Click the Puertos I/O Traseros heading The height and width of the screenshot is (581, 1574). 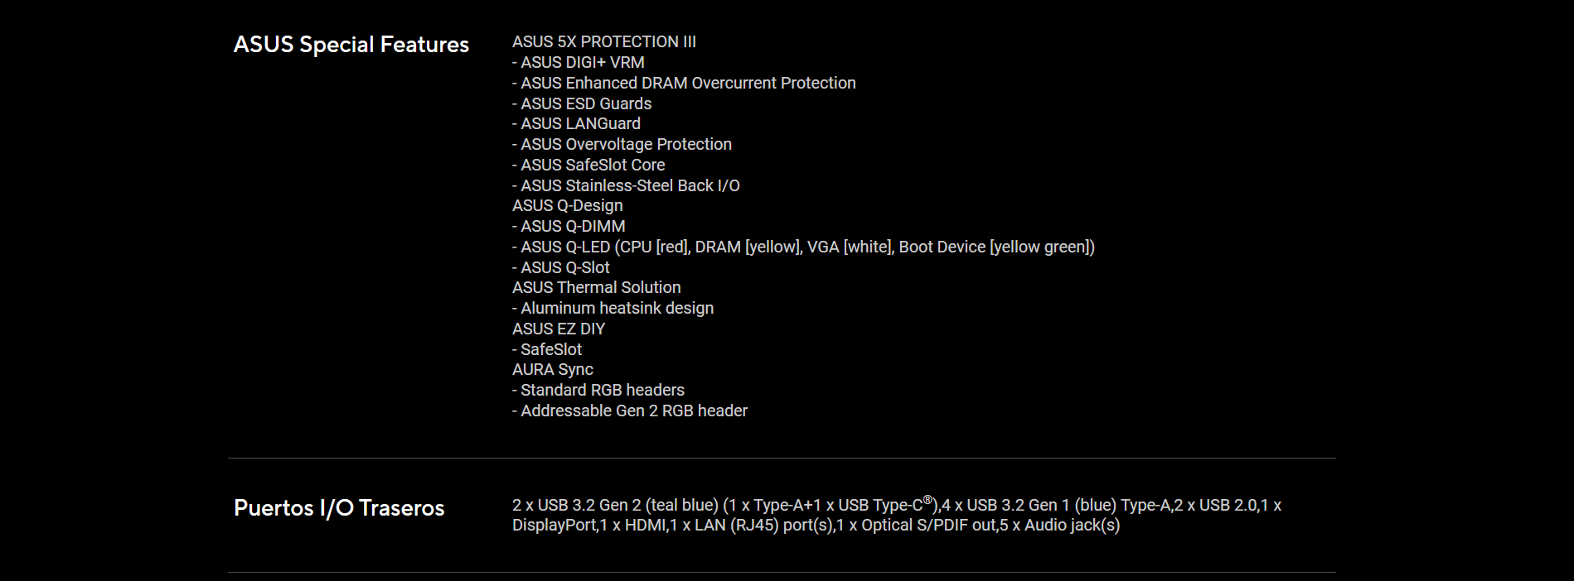pyautogui.click(x=339, y=508)
